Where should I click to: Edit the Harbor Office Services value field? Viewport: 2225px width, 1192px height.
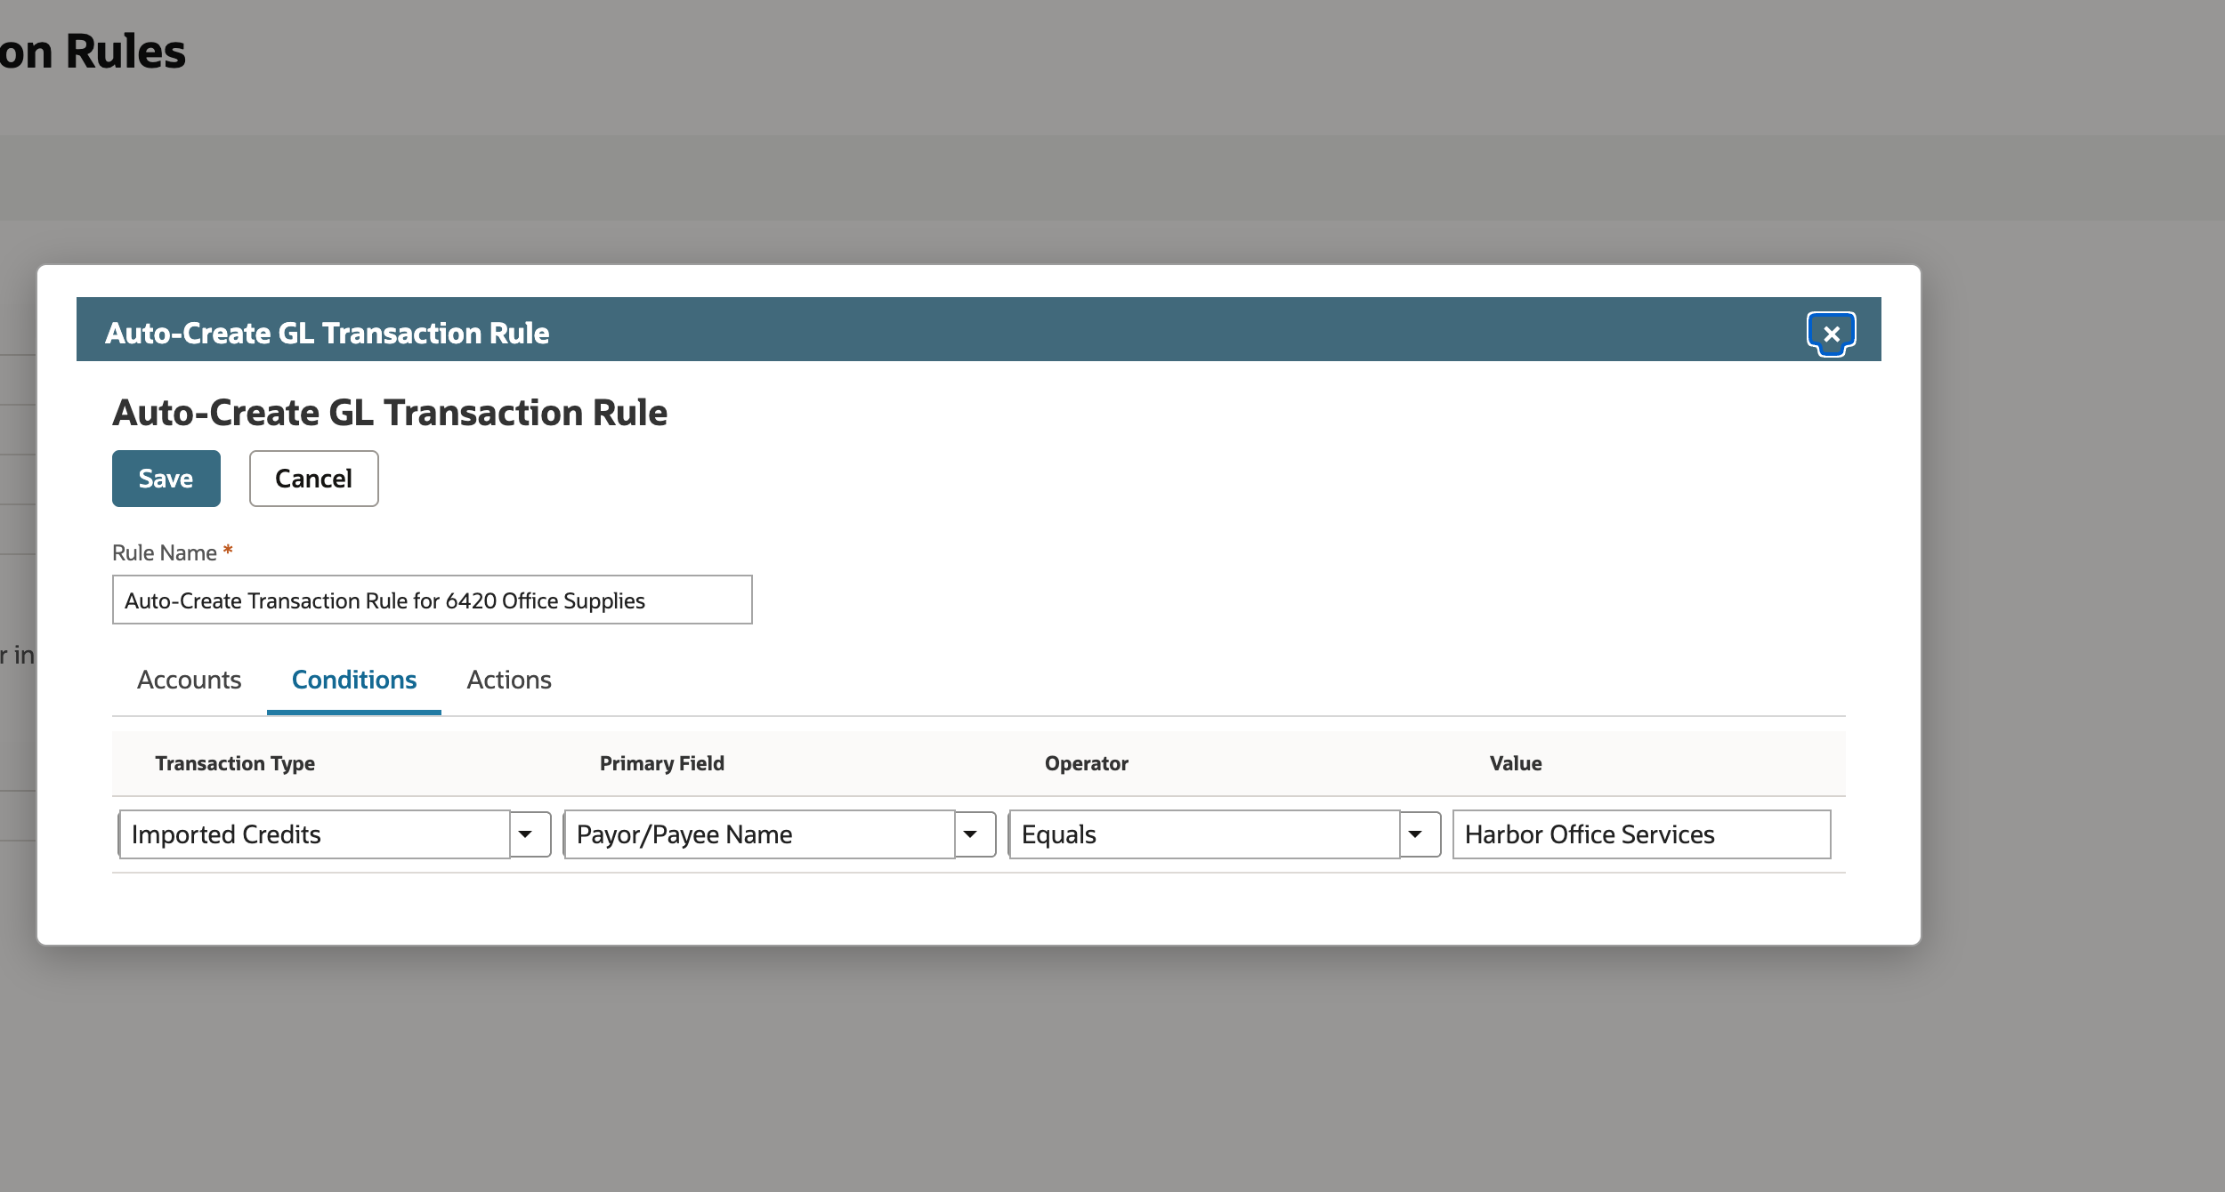1641,834
